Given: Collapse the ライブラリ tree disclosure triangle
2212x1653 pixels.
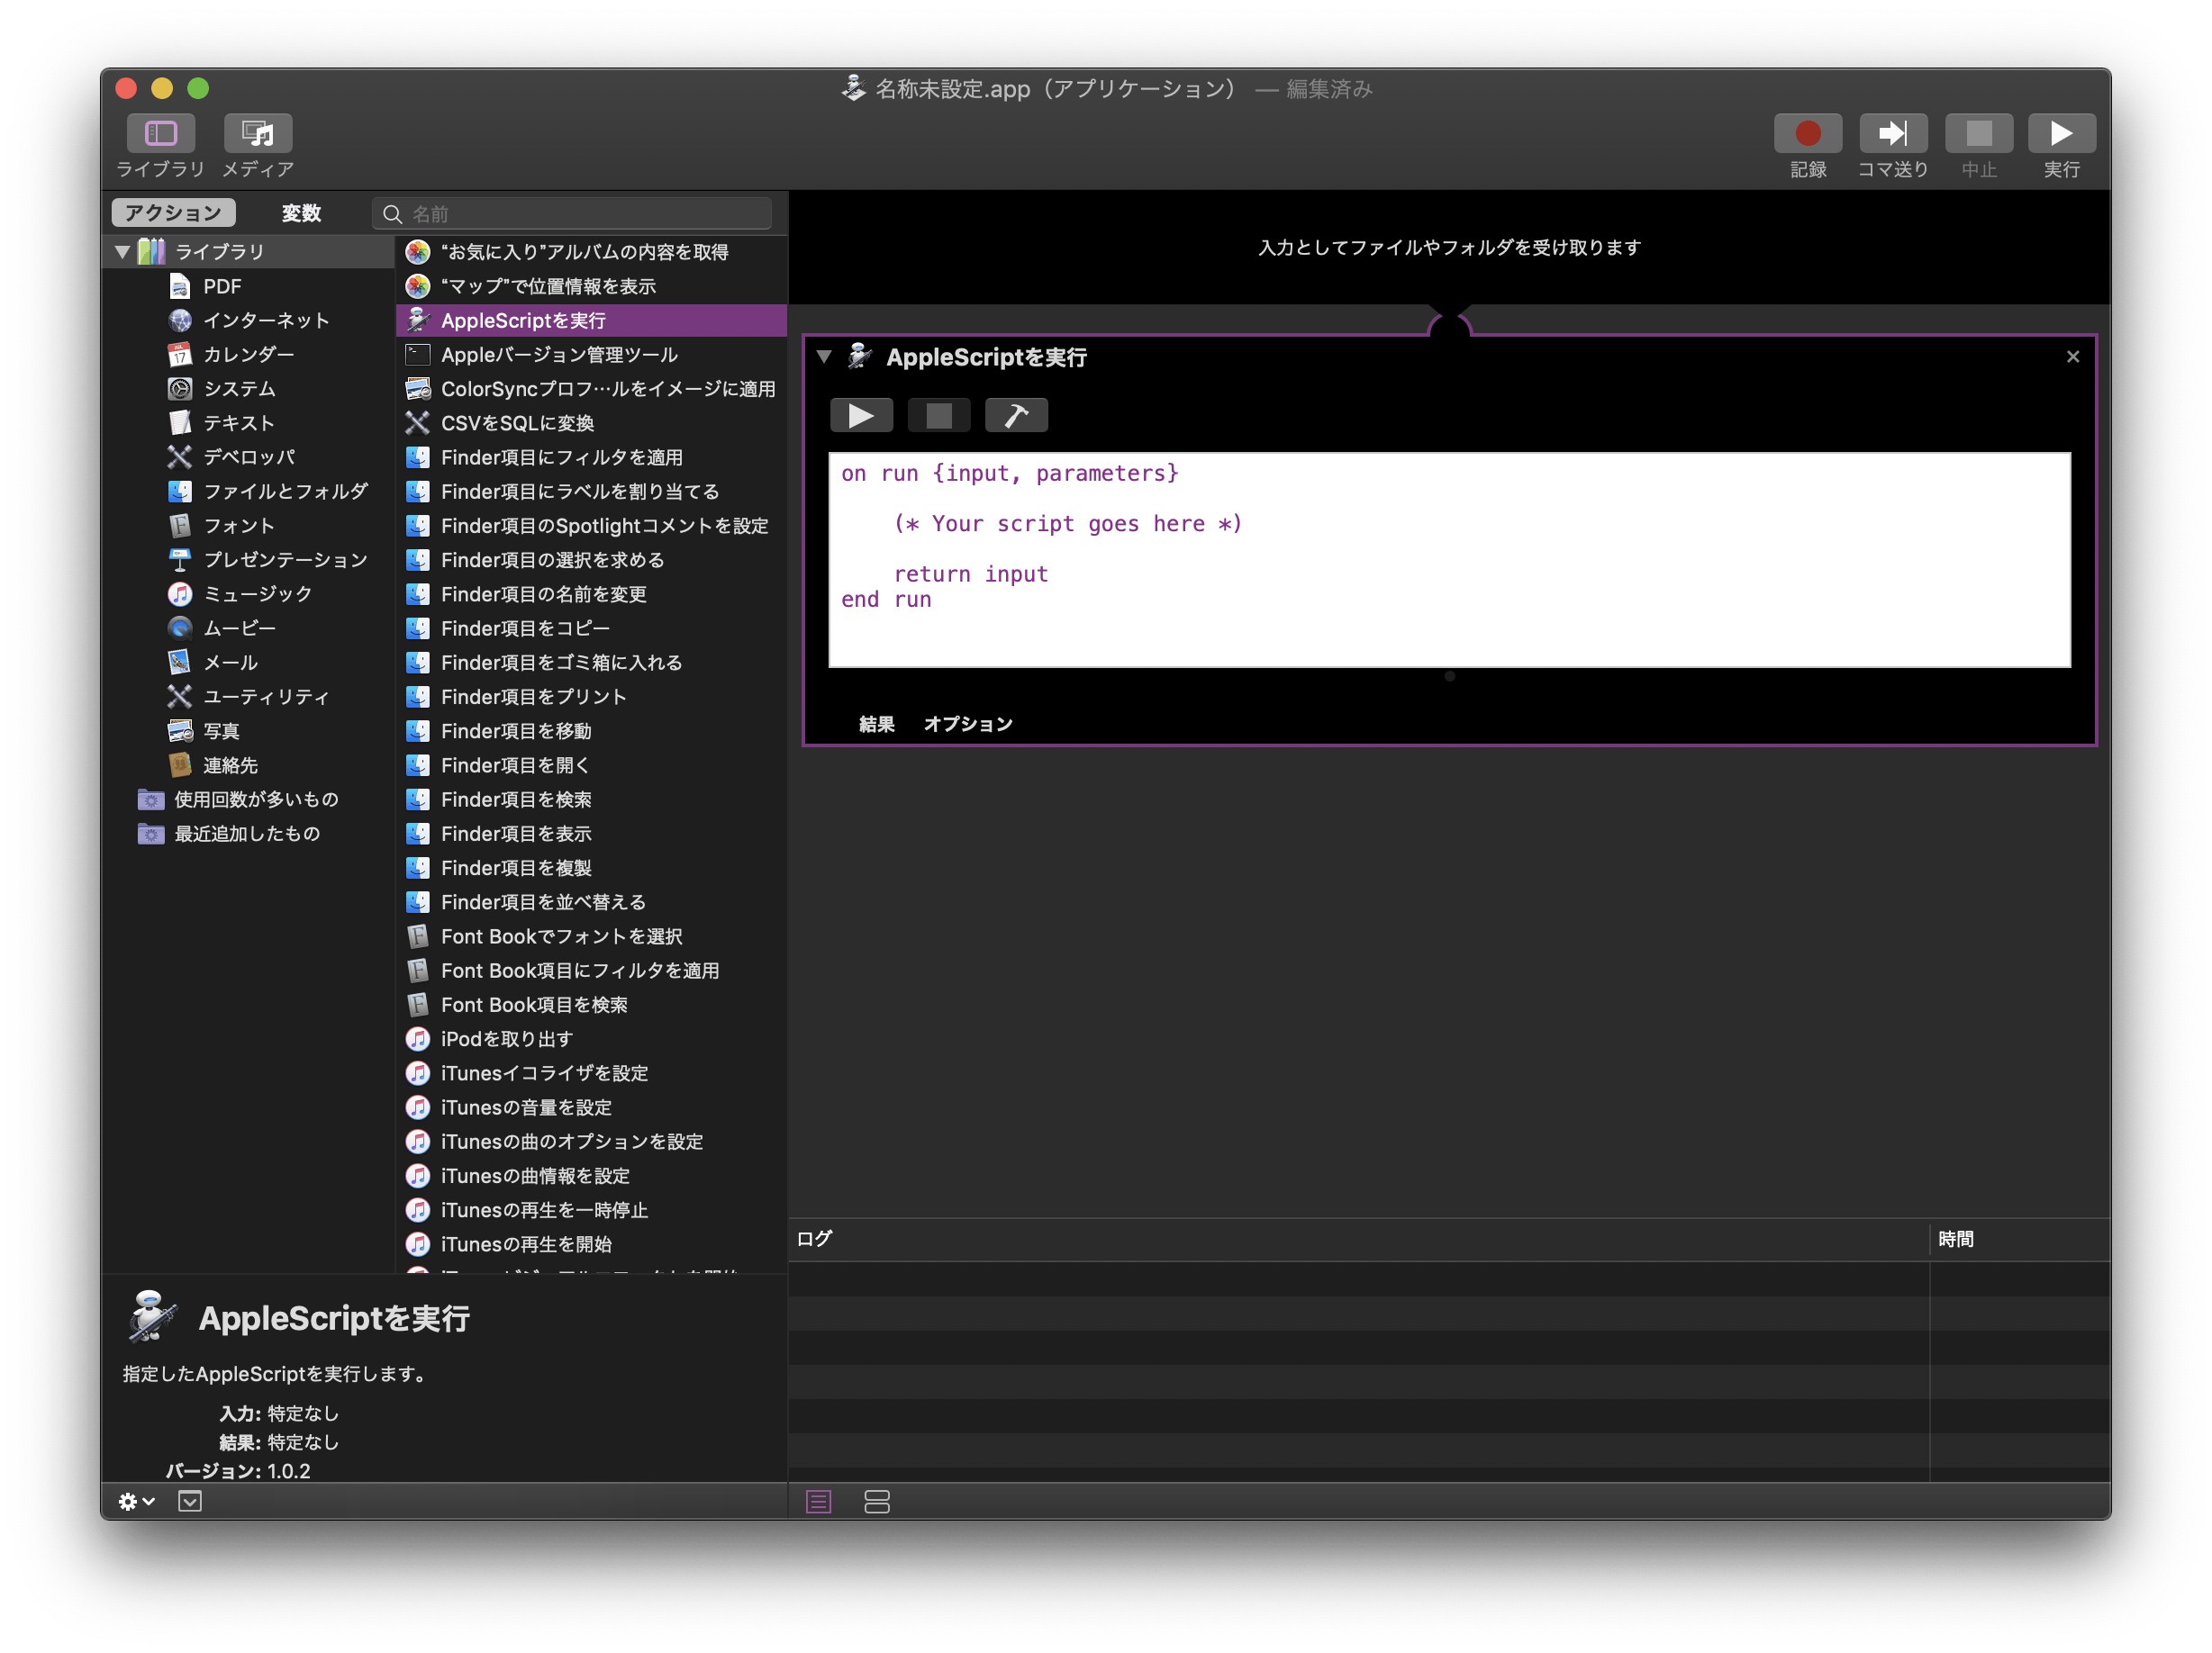Looking at the screenshot, I should pyautogui.click(x=123, y=252).
